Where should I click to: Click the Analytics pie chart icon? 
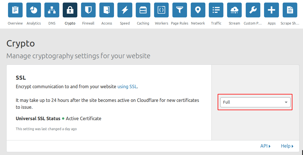pyautogui.click(x=34, y=10)
